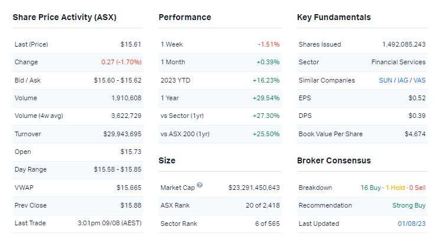Click the Financial Services sector value

click(398, 62)
